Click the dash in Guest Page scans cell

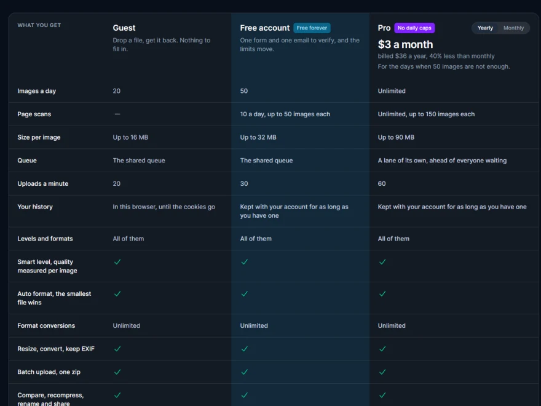pos(117,114)
